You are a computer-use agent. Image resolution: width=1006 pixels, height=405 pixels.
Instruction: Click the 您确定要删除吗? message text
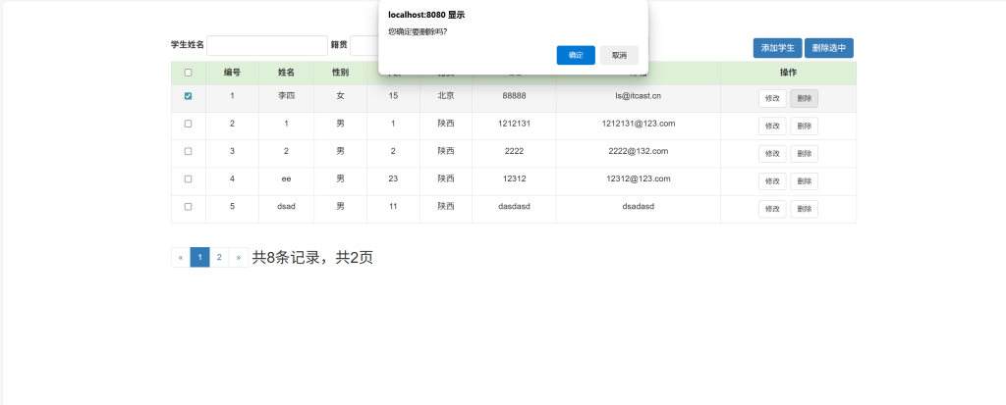coord(417,31)
